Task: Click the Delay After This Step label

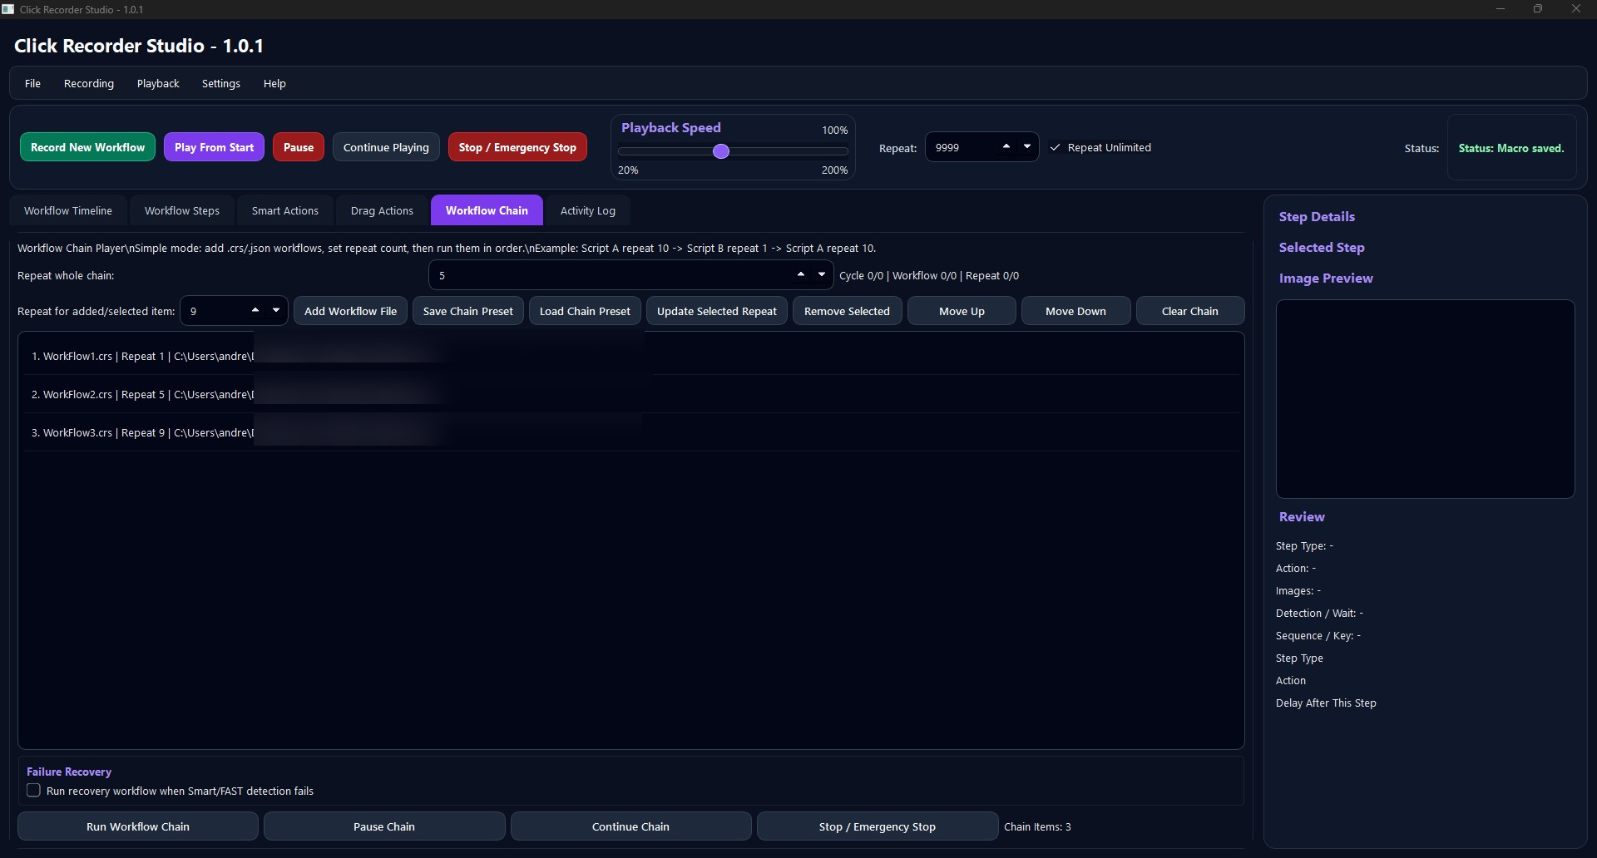Action: tap(1326, 703)
